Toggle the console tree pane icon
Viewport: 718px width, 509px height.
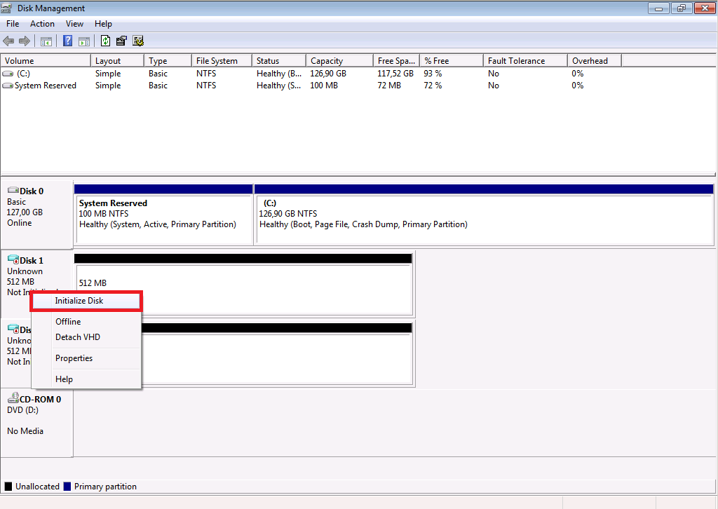pos(46,41)
